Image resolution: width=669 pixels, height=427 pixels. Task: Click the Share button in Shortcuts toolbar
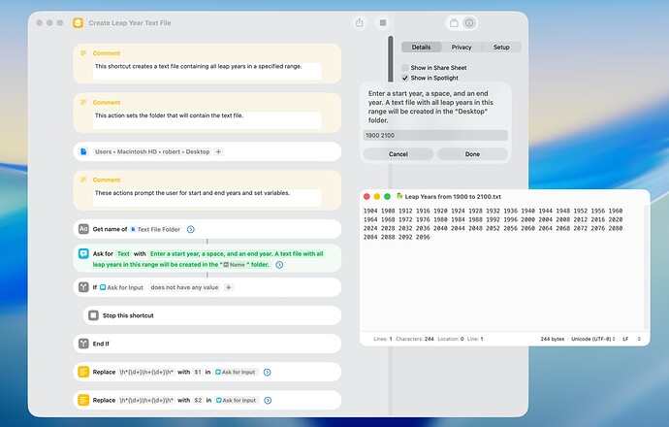click(x=360, y=22)
